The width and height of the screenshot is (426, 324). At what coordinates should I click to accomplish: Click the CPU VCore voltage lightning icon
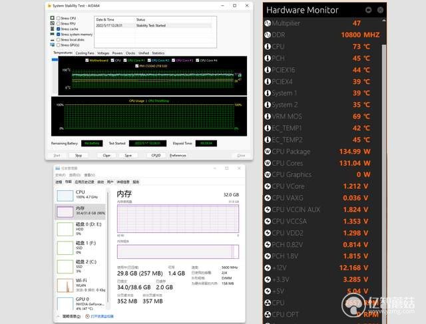pyautogui.click(x=268, y=186)
